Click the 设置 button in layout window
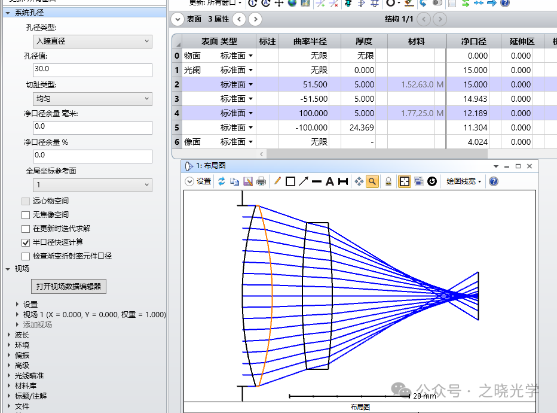Viewport: 557px width, 413px height. [x=199, y=181]
